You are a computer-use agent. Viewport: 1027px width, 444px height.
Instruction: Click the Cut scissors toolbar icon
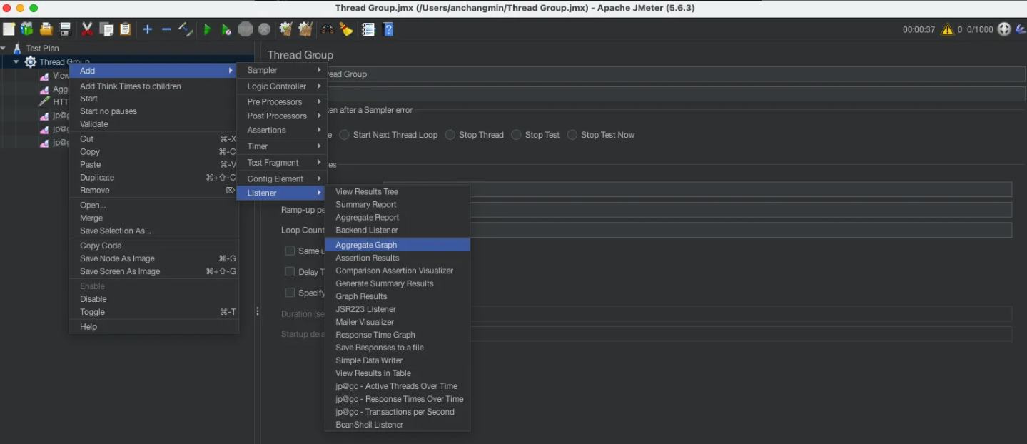point(87,29)
